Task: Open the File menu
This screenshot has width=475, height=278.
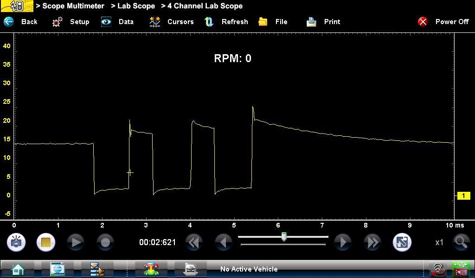Action: [x=273, y=22]
